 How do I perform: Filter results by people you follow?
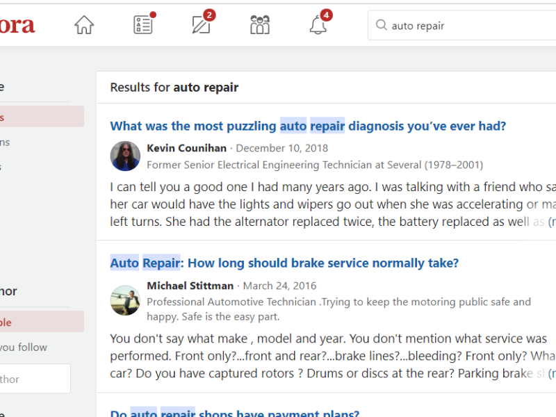[24, 347]
